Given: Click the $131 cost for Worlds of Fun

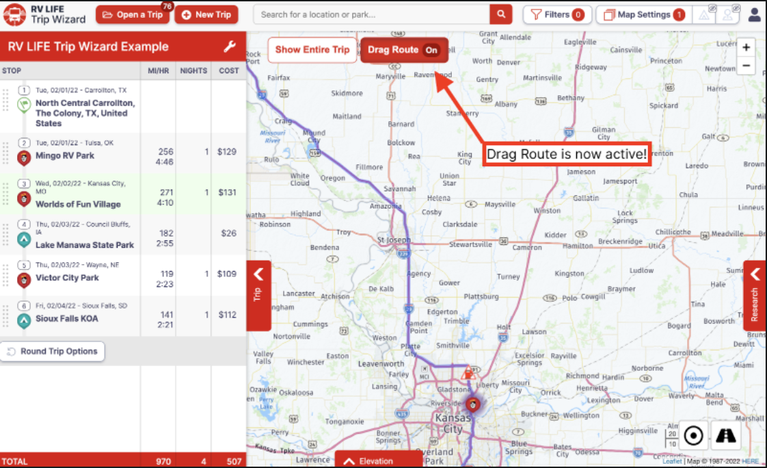Looking at the screenshot, I should [x=227, y=192].
